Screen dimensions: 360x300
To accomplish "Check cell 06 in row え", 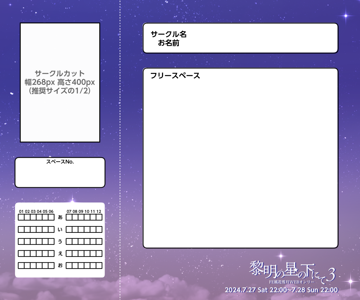I will [x=51, y=253].
